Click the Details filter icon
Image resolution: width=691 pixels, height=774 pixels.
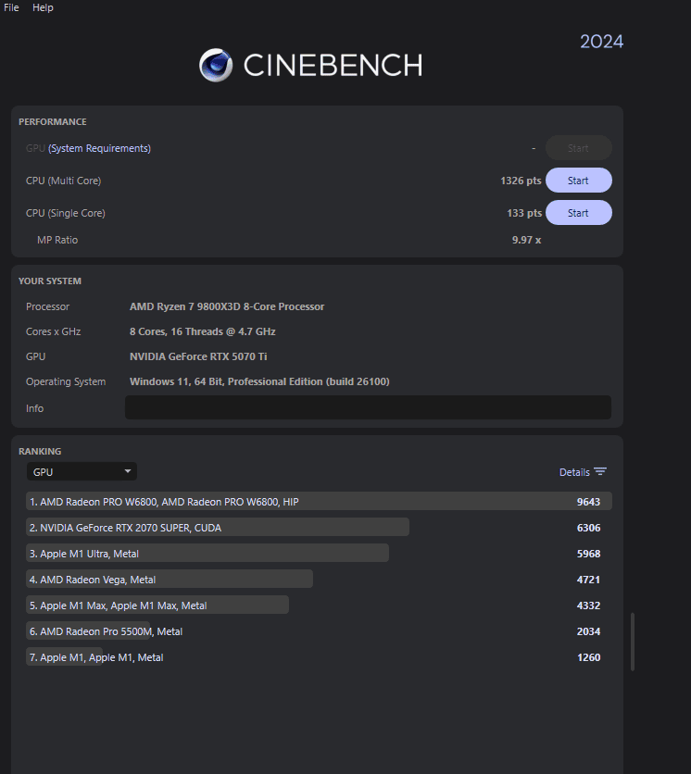[x=600, y=471]
